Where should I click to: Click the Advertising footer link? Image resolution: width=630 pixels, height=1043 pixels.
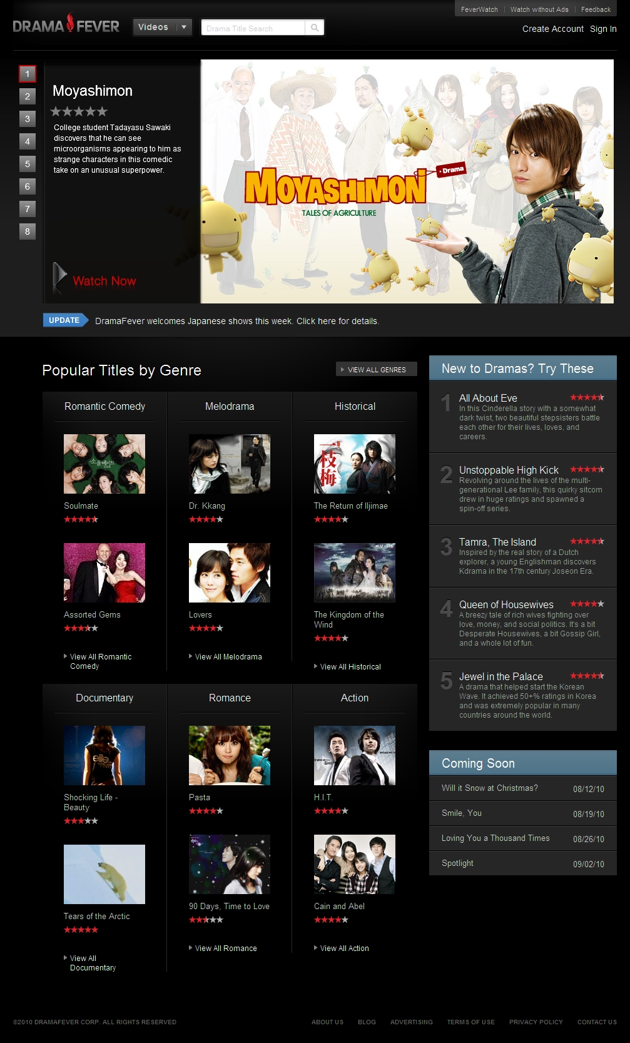412,1022
